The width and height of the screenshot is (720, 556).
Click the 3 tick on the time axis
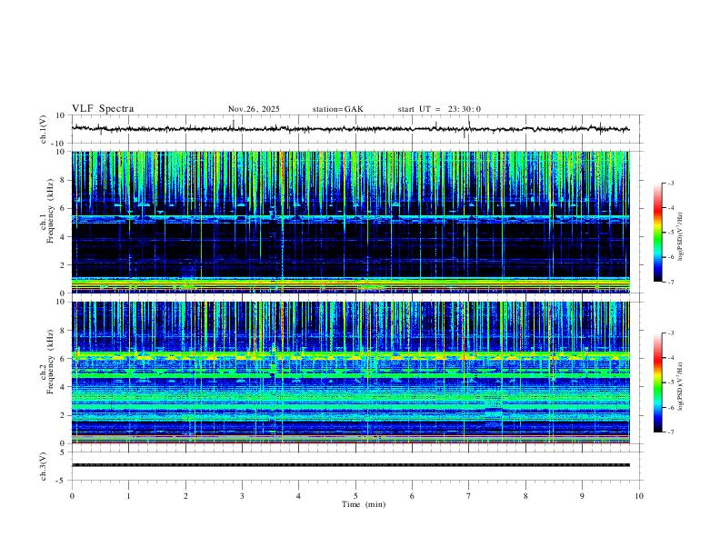coord(242,496)
